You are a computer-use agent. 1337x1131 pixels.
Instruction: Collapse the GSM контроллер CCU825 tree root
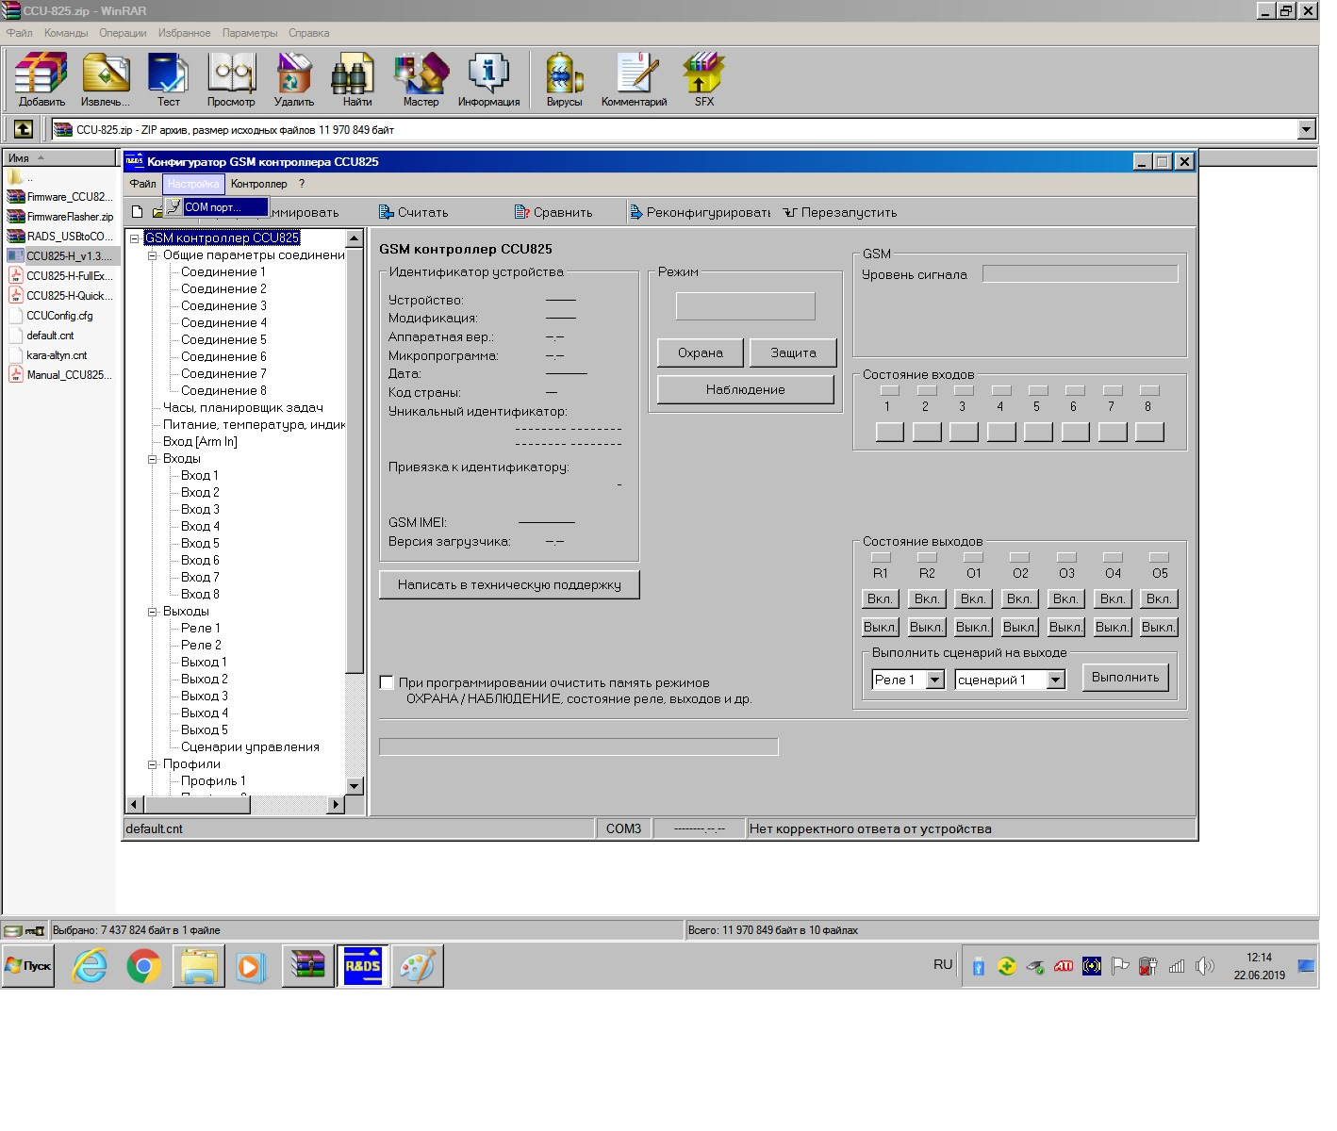click(135, 238)
